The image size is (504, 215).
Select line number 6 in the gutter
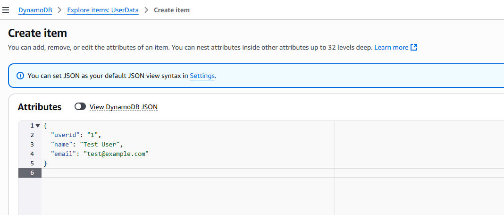tap(32, 173)
